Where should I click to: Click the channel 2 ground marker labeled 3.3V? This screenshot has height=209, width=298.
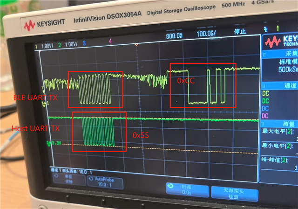coord(54,143)
